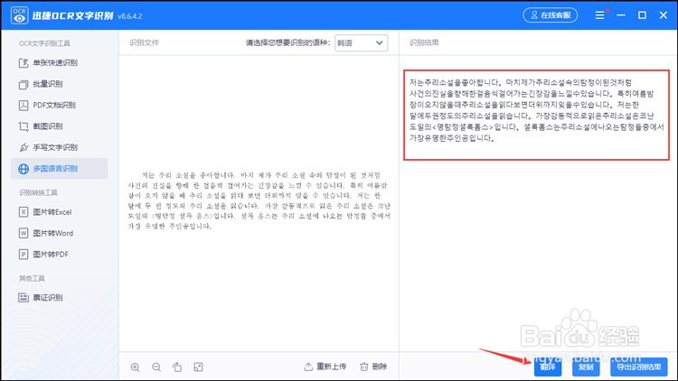The image size is (678, 381).
Task: Click 重新上传 to re-upload image
Action: click(325, 367)
